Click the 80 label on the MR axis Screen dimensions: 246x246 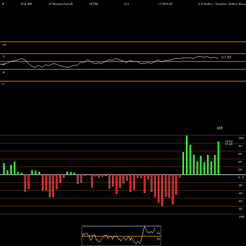click(240, 146)
